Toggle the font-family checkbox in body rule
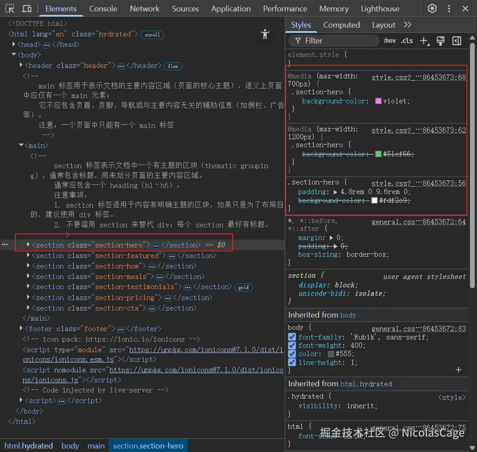 [x=292, y=337]
